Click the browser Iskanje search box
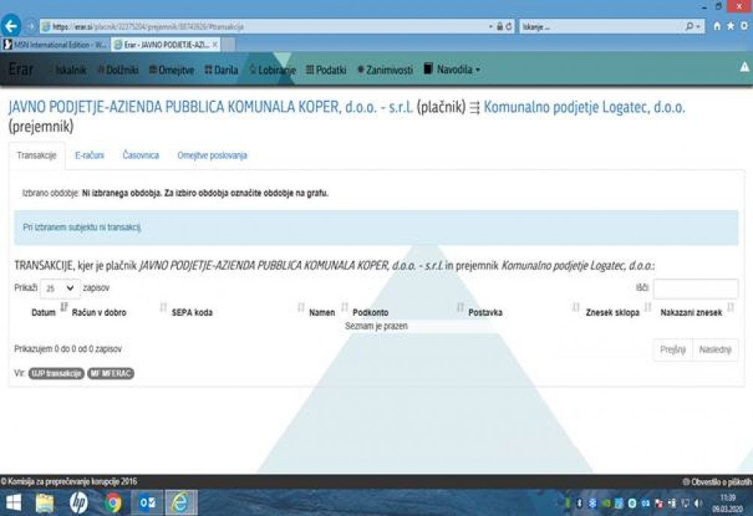 point(602,26)
